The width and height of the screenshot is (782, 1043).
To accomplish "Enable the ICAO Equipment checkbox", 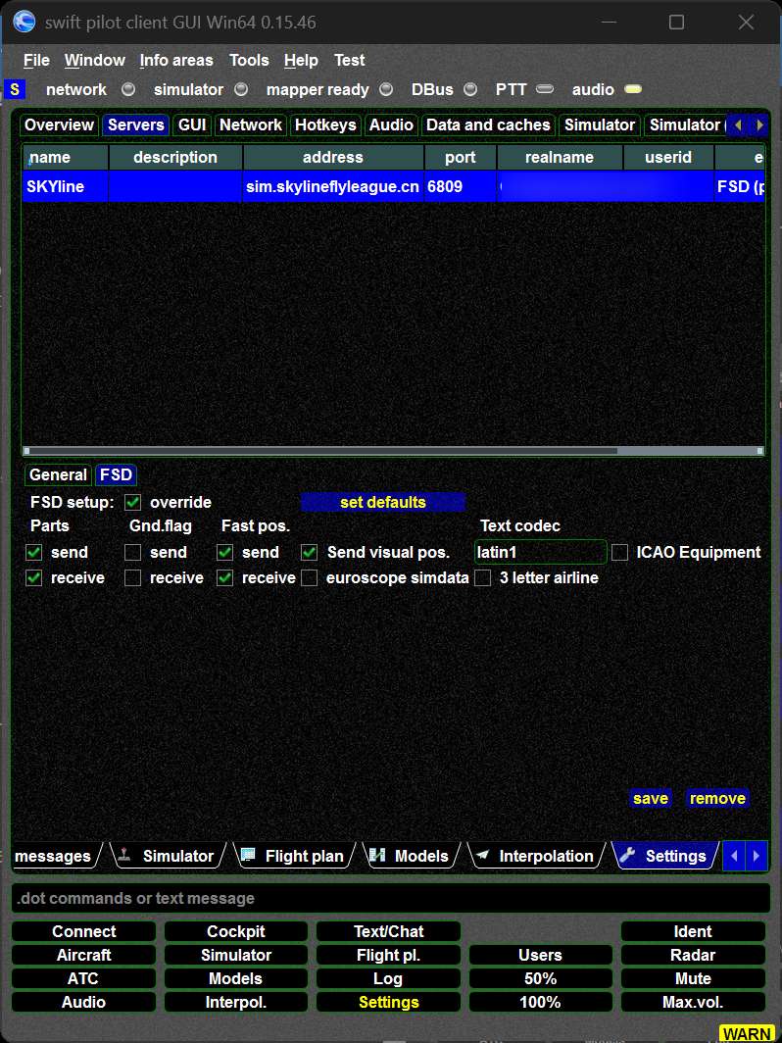I will click(x=619, y=552).
